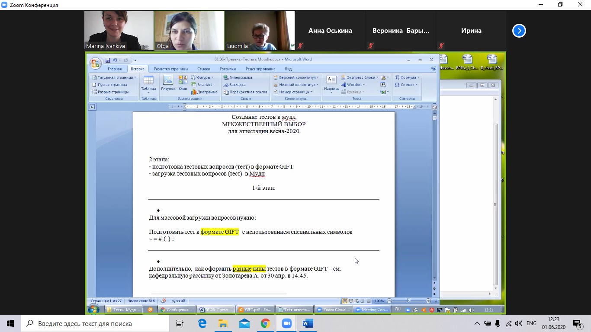
Task: Click GIFT.pdf shared taskbar button
Action: [255, 310]
